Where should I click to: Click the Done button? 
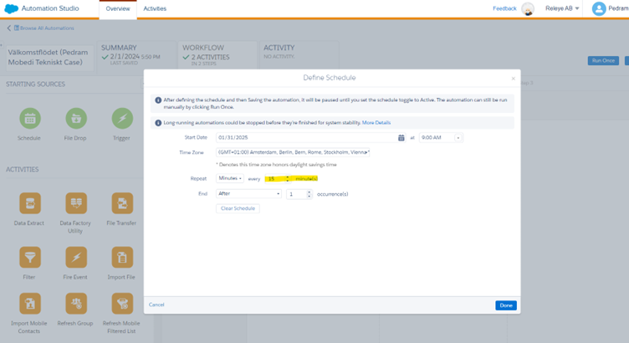(505, 305)
